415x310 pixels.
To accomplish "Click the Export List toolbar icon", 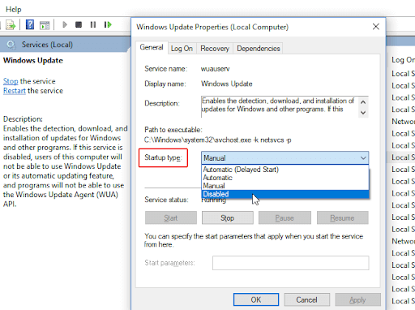I will point(11,25).
